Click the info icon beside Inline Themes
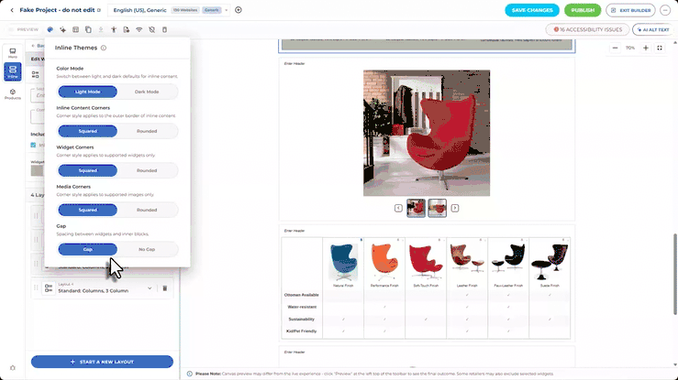The height and width of the screenshot is (380, 678). pyautogui.click(x=104, y=48)
